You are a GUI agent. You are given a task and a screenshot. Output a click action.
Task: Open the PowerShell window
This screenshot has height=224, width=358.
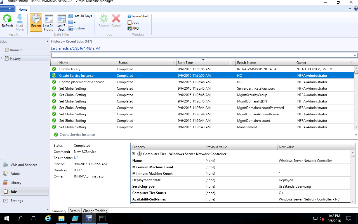138,16
